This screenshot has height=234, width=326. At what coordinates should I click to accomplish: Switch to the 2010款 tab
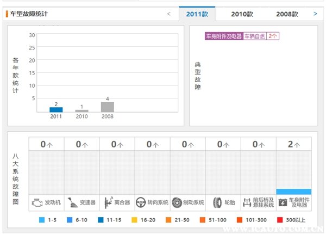242,14
